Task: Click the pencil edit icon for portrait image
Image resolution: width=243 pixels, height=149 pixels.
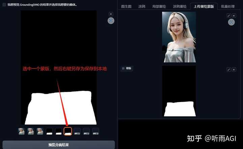Action: (229, 16)
